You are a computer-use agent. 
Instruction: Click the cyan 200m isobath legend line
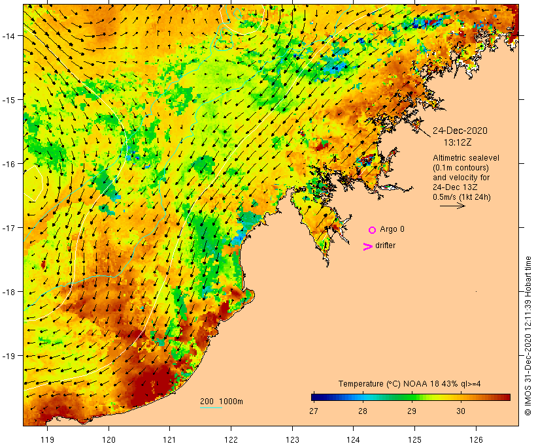(211, 408)
